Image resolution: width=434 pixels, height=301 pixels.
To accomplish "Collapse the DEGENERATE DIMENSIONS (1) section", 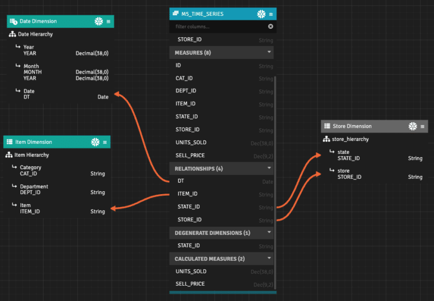I will tap(270, 233).
